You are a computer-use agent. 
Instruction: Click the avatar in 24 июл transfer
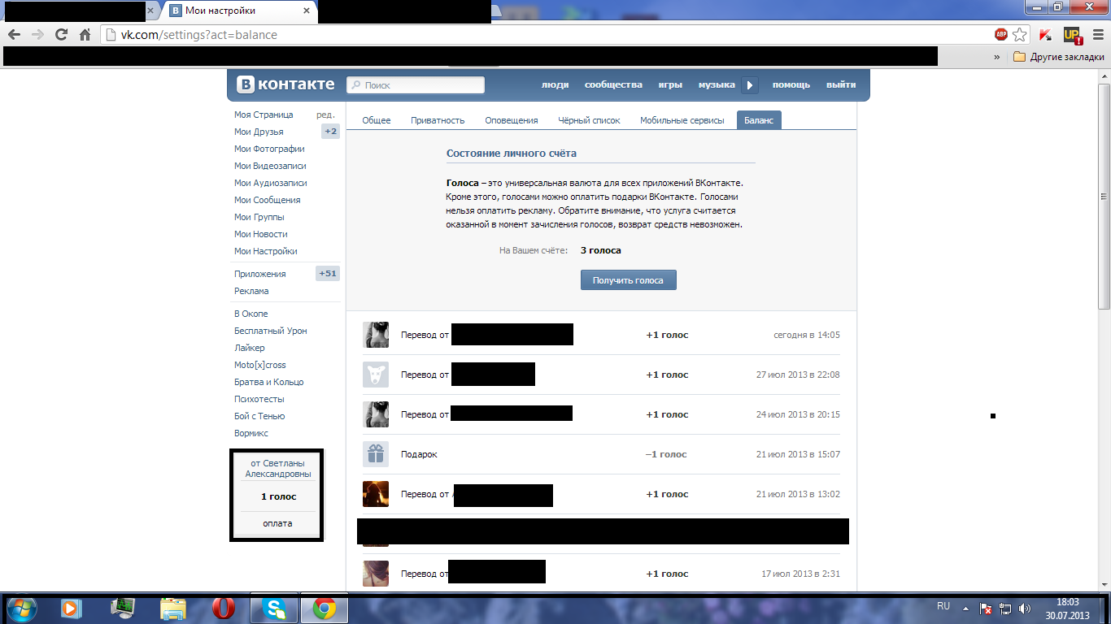click(376, 414)
